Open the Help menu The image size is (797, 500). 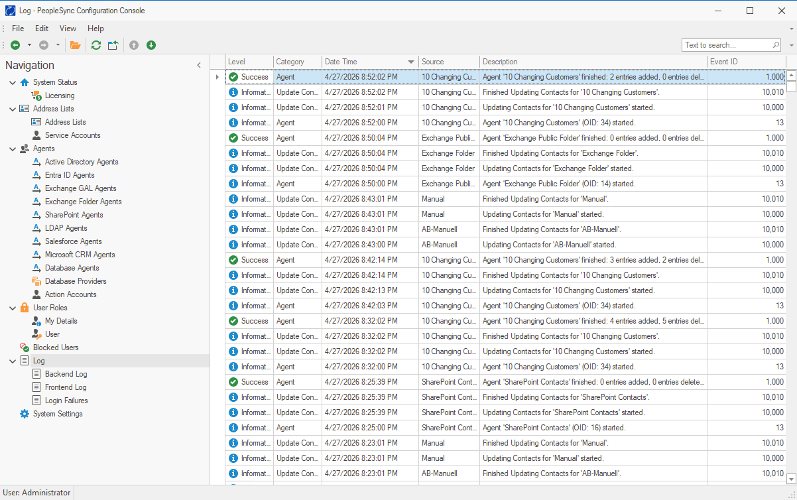[95, 29]
